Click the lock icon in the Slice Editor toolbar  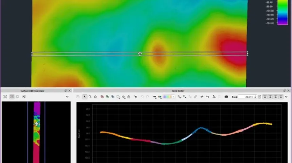[x=129, y=97]
